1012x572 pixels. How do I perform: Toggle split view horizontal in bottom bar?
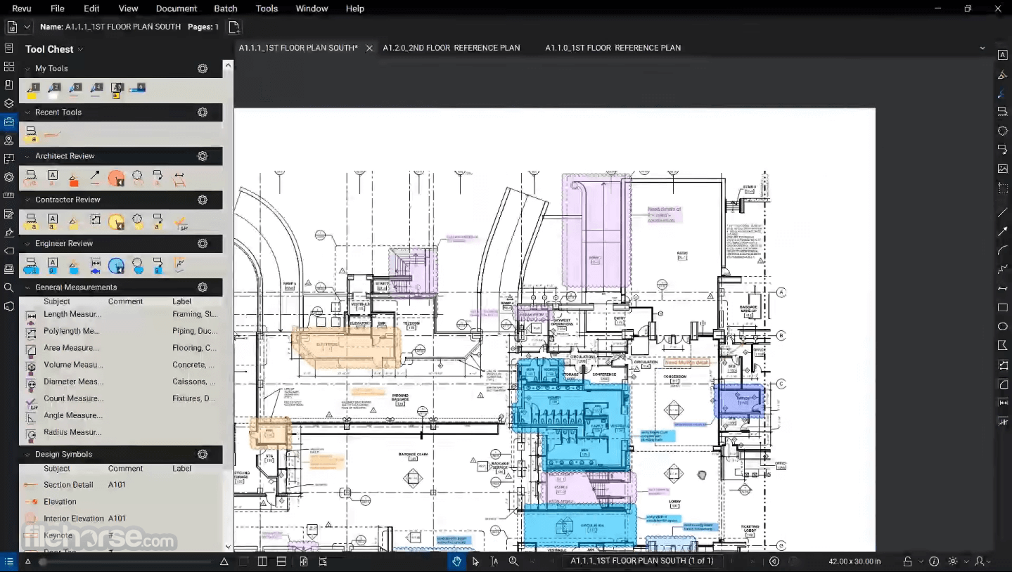281,561
